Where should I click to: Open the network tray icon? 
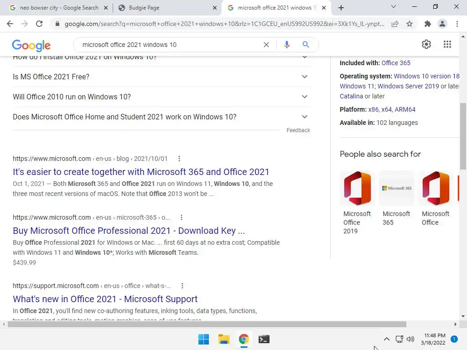coord(399,339)
